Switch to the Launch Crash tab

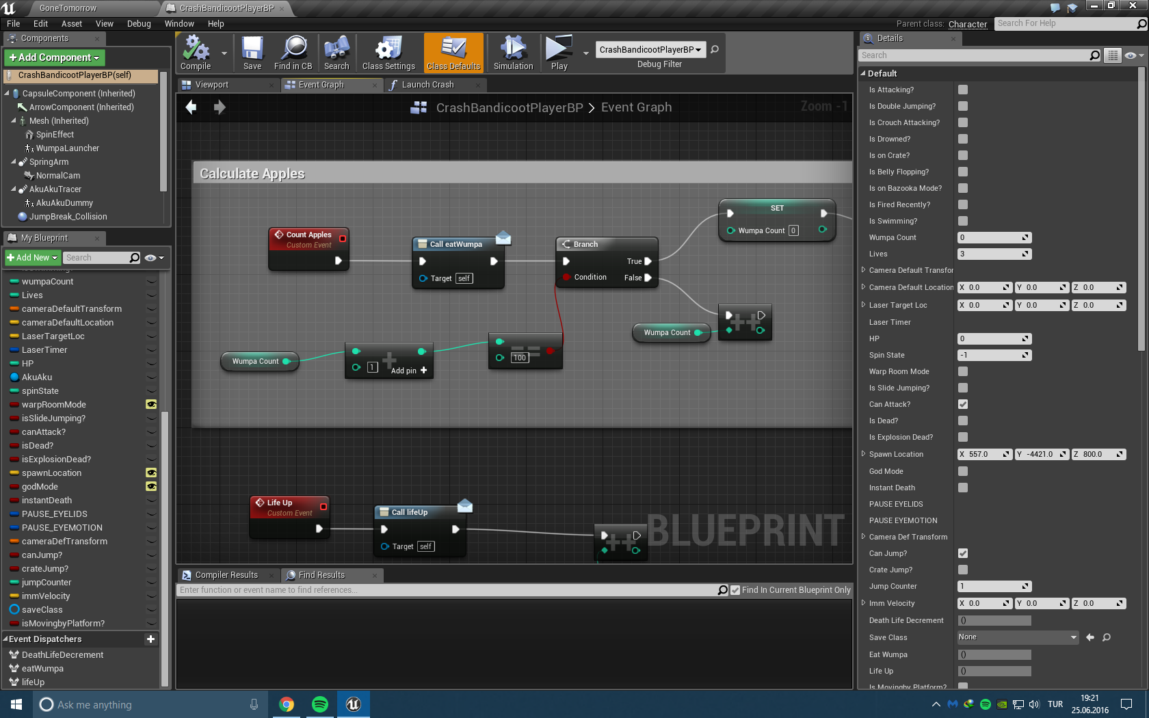(435, 85)
